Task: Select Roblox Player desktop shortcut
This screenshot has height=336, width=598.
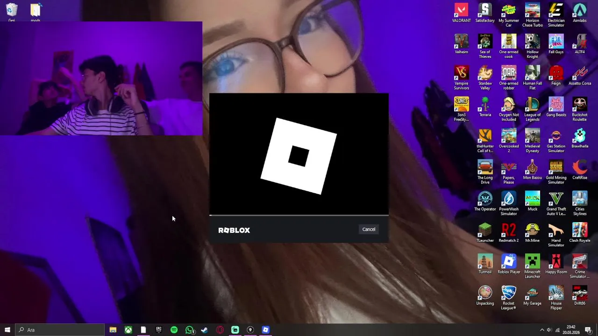Action: [509, 264]
